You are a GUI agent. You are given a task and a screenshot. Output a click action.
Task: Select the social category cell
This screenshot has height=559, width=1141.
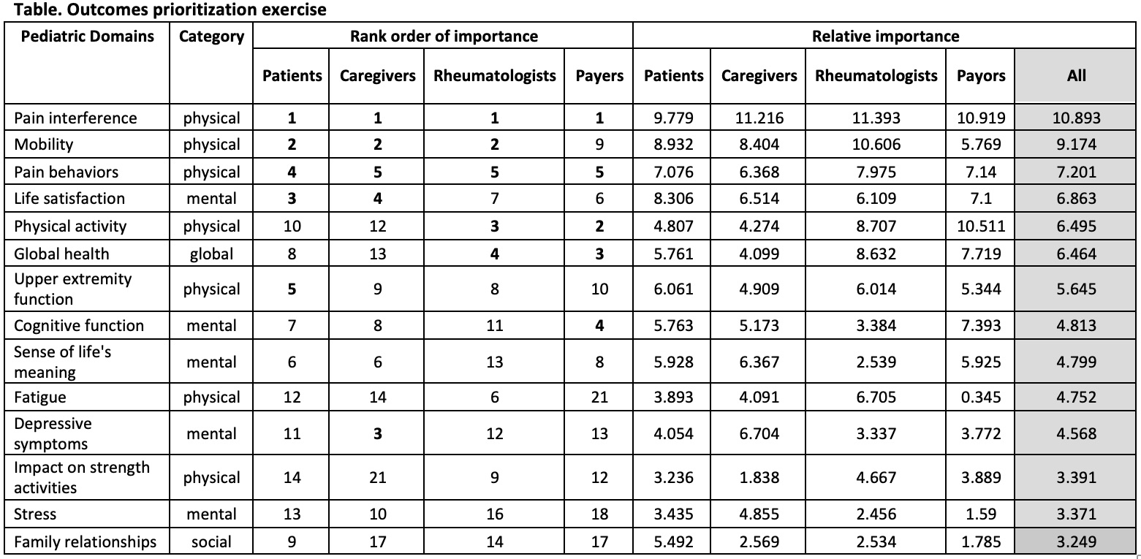point(211,541)
